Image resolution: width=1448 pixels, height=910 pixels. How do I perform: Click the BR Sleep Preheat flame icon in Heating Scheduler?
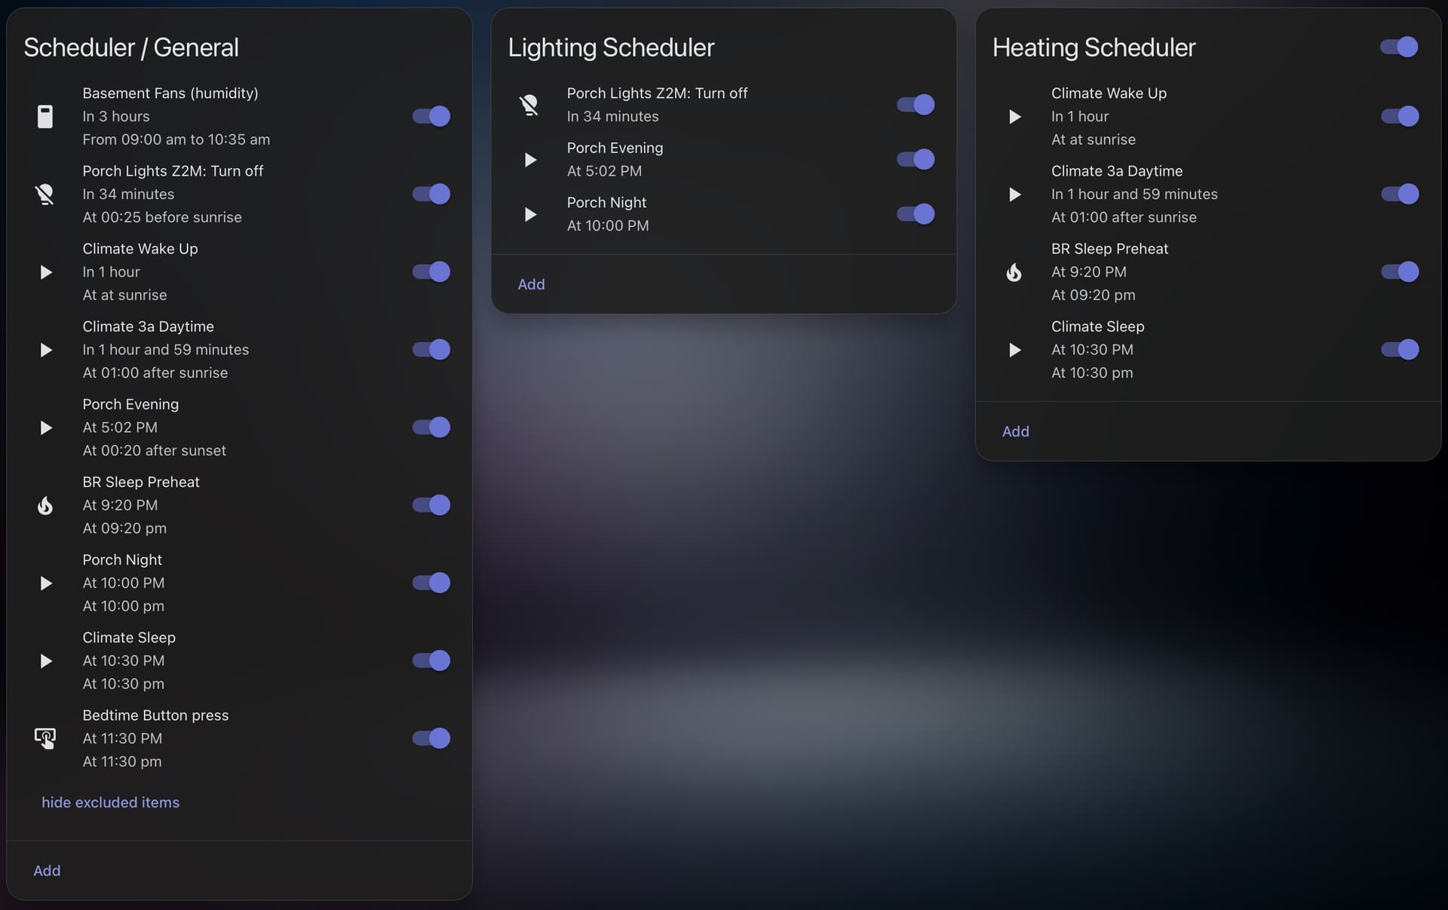1014,272
